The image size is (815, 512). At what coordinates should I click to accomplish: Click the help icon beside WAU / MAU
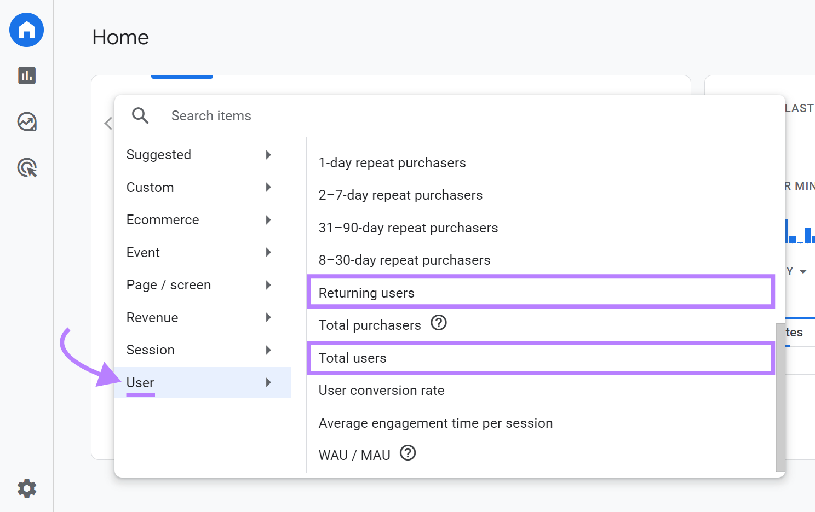click(407, 453)
